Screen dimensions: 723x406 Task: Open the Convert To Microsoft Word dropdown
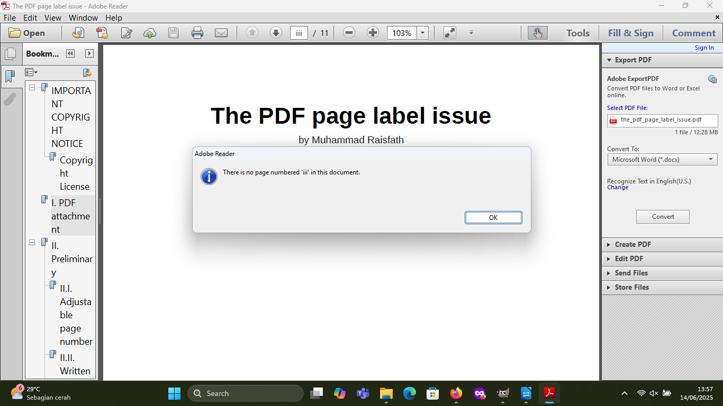click(662, 159)
